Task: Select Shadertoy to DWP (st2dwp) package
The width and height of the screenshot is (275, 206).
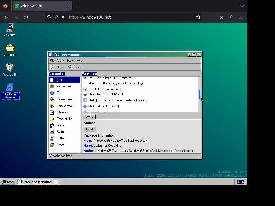Action: click(106, 94)
